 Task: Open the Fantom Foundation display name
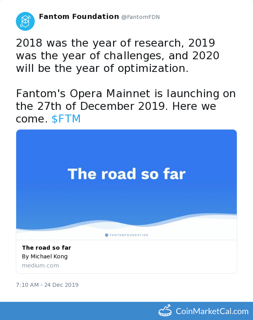pyautogui.click(x=79, y=17)
